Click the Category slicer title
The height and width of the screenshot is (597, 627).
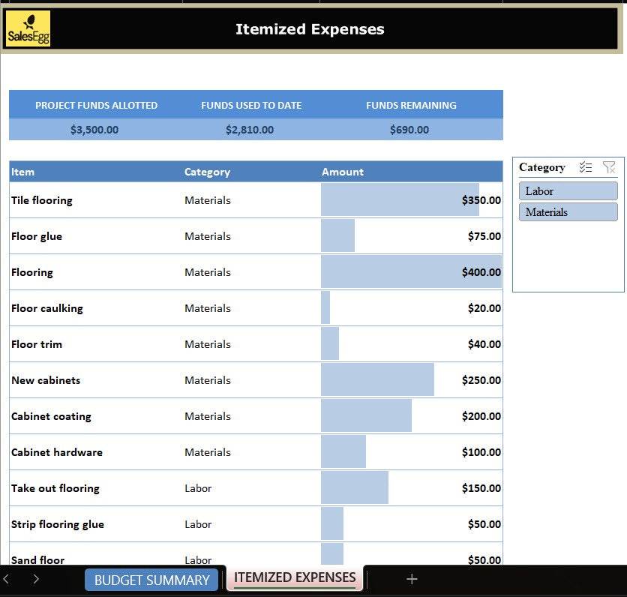pos(541,167)
